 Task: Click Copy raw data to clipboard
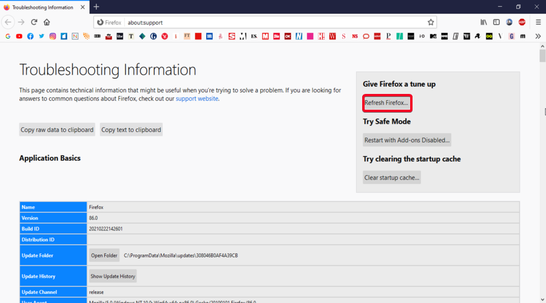tap(57, 130)
